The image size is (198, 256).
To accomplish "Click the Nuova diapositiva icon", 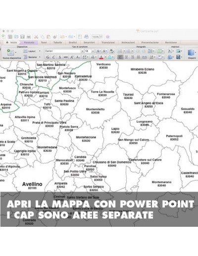I will click(10, 52).
